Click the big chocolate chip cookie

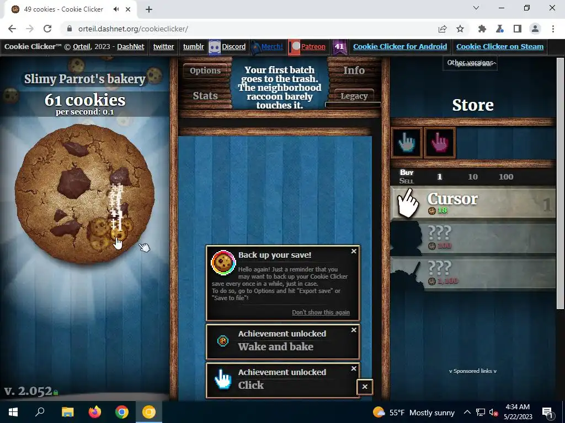coord(84,193)
